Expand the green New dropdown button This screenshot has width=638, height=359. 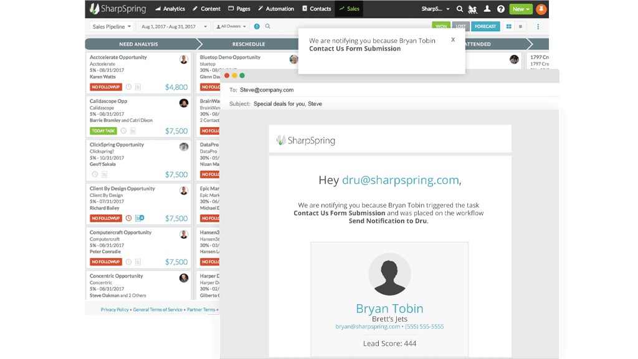click(521, 9)
